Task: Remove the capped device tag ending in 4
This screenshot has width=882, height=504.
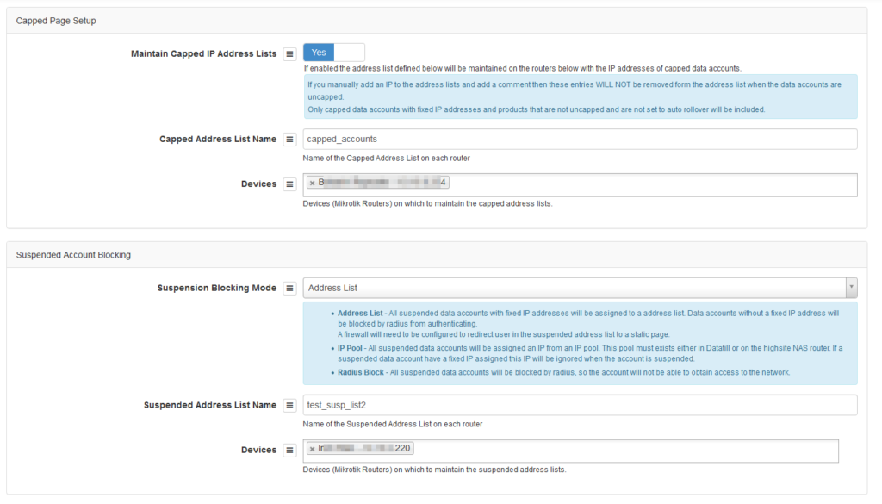Action: [312, 183]
